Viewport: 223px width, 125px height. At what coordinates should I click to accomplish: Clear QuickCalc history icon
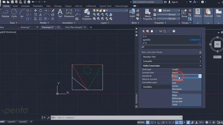pyautogui.click(x=148, y=31)
